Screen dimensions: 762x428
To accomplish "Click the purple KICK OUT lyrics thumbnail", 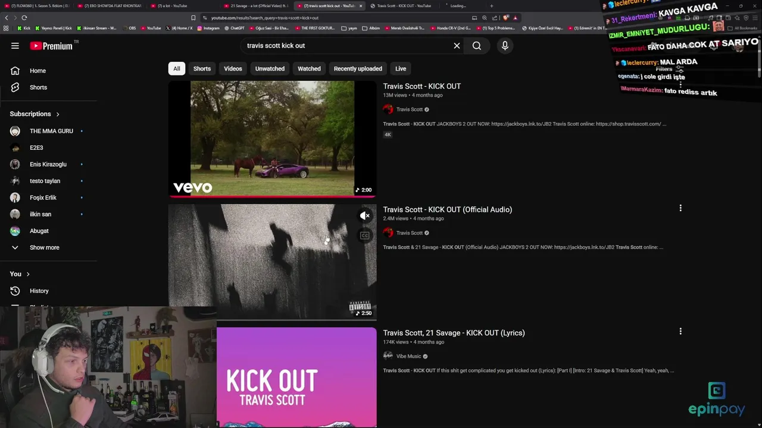I will click(x=296, y=377).
